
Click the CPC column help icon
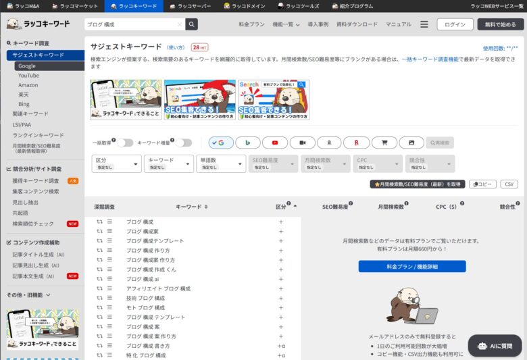pos(462,203)
